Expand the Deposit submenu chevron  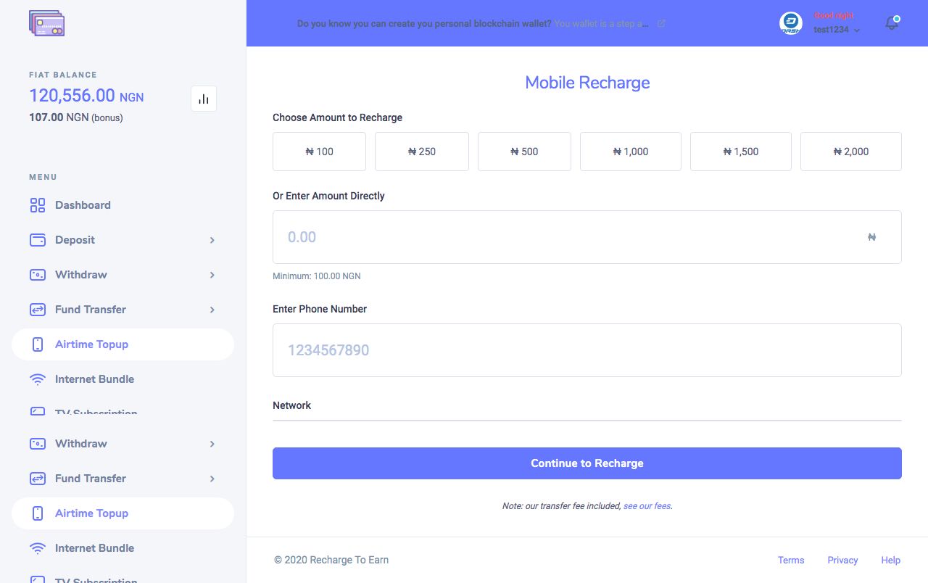pos(212,240)
